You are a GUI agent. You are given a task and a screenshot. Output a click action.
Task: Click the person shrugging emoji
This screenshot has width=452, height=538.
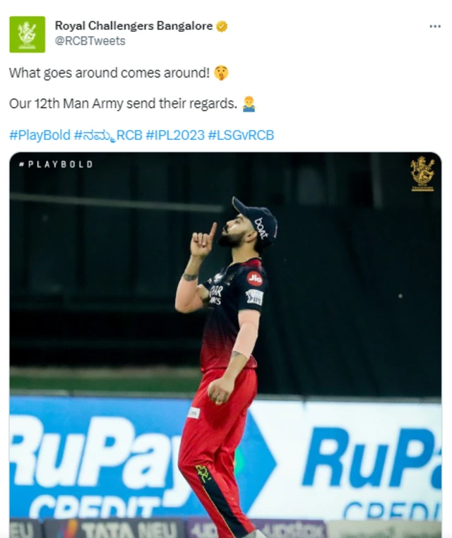coord(249,104)
